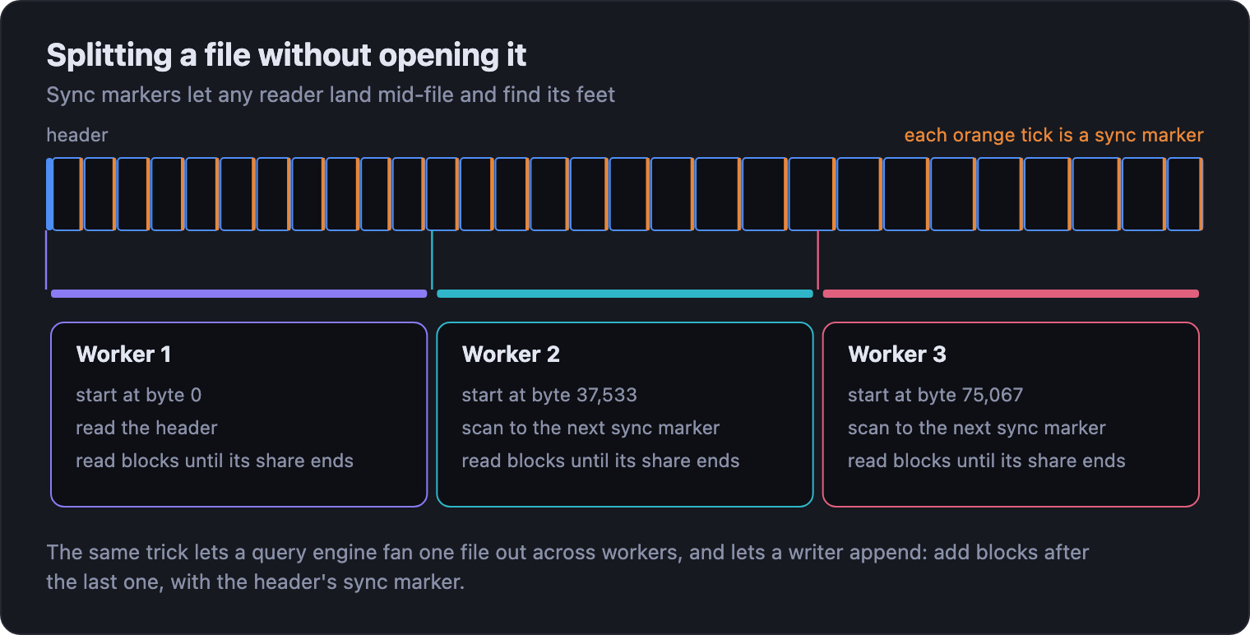This screenshot has height=635, width=1250.
Task: Click Worker 2's 'read blocks until its share ends'
Action: [600, 461]
